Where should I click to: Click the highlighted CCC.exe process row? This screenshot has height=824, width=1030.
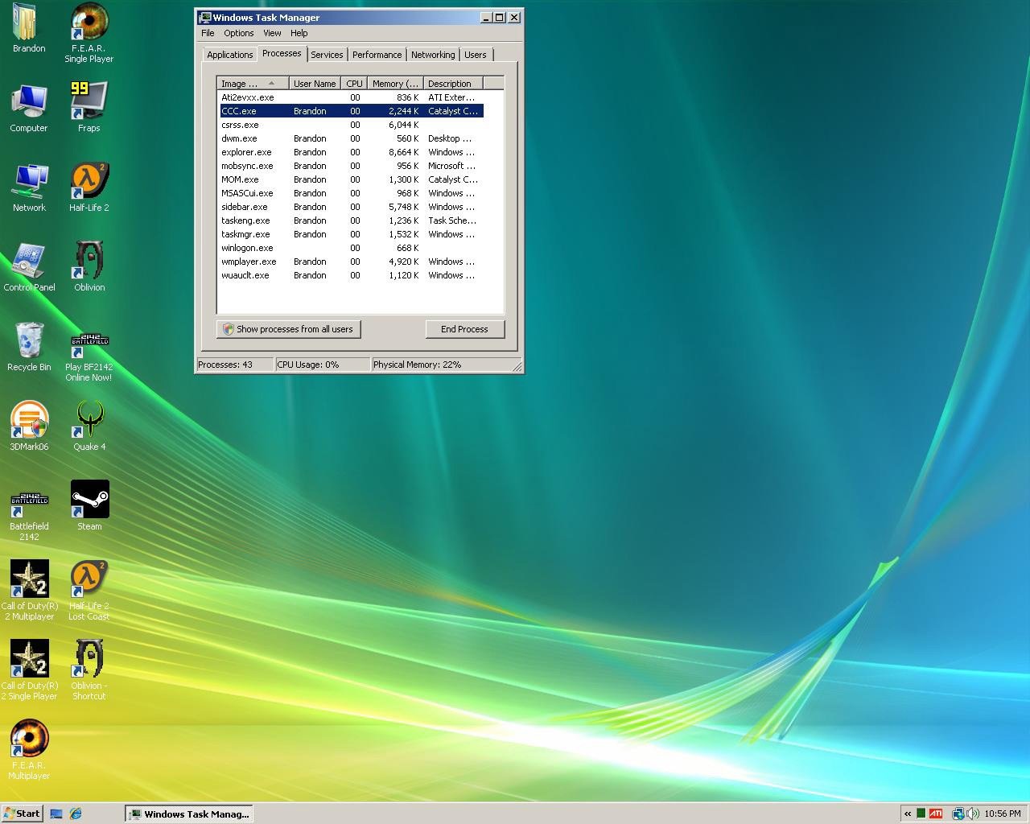tap(352, 111)
